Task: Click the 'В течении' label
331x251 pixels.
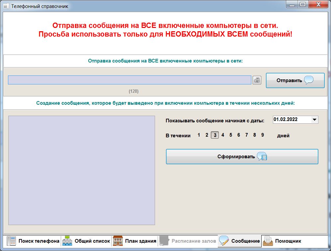Action: (x=178, y=136)
